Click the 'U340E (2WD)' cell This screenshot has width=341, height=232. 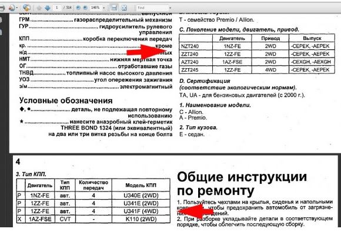pos(141,196)
